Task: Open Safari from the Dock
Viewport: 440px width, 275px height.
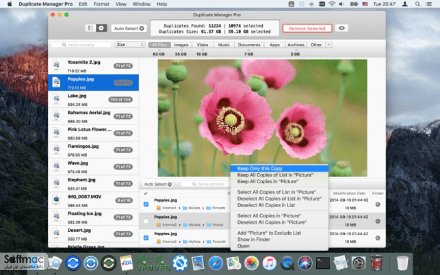Action: pyautogui.click(x=216, y=263)
